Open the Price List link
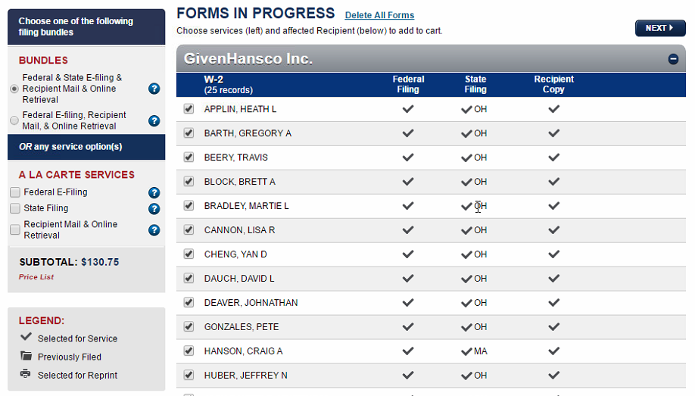Screen dimensions: 695x396 36,277
